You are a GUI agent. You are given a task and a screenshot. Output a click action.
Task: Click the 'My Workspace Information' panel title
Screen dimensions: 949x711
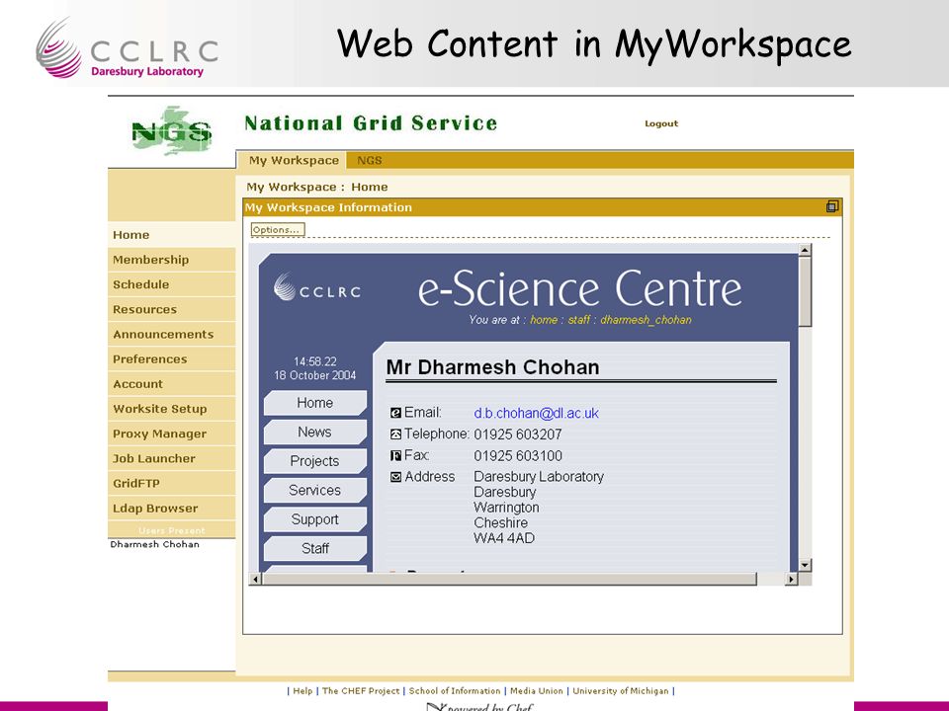point(328,207)
